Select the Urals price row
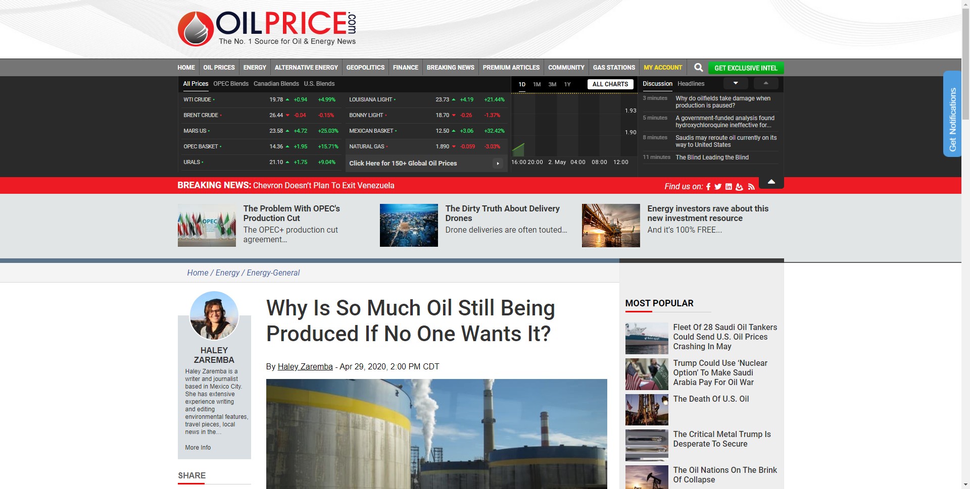 261,162
